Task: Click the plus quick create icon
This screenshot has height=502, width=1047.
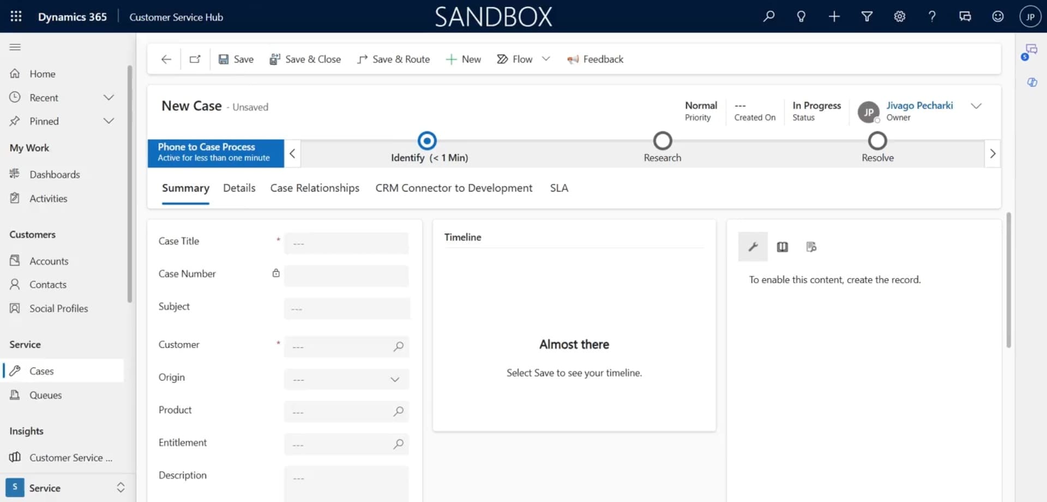Action: point(834,16)
